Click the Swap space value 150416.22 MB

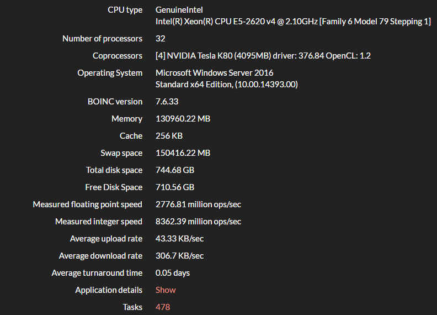183,153
